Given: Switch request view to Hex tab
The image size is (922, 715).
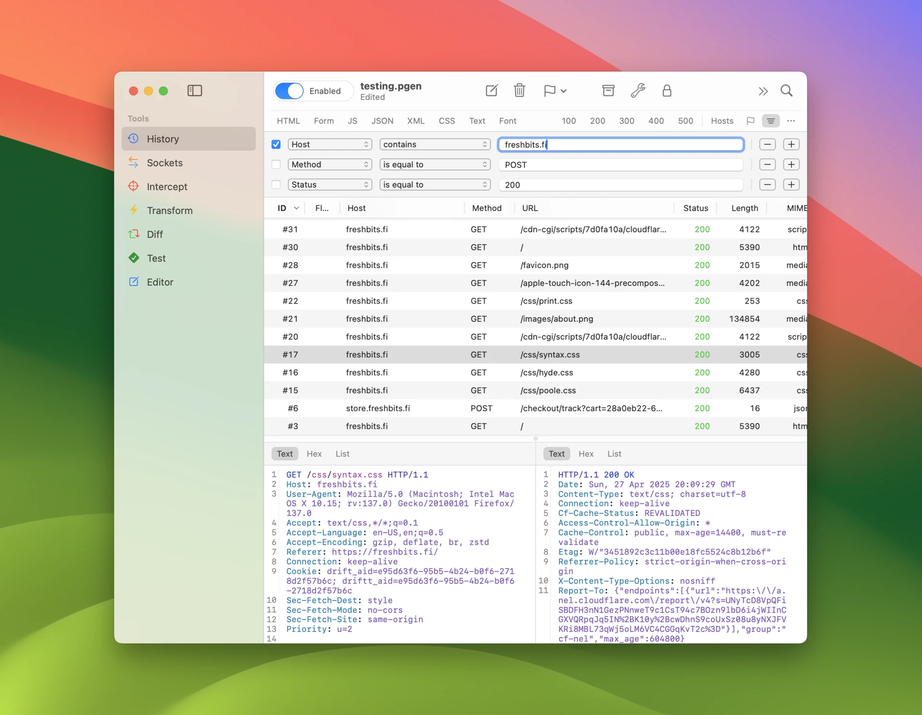Looking at the screenshot, I should [314, 453].
